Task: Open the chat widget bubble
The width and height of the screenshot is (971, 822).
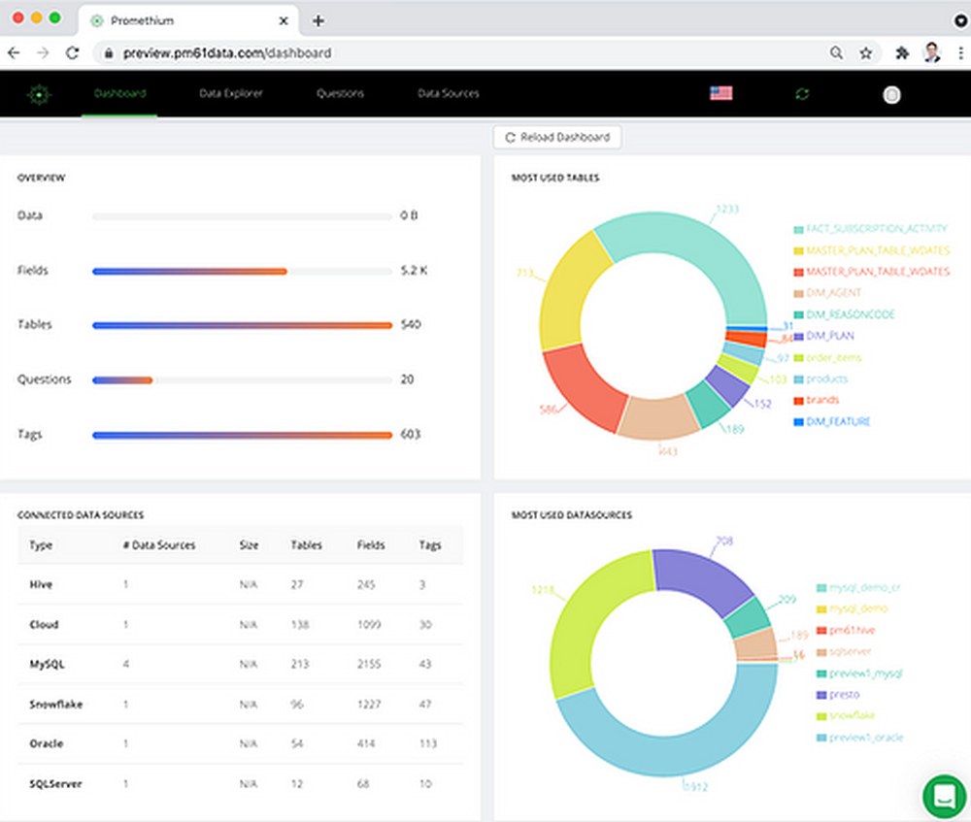Action: click(x=945, y=796)
